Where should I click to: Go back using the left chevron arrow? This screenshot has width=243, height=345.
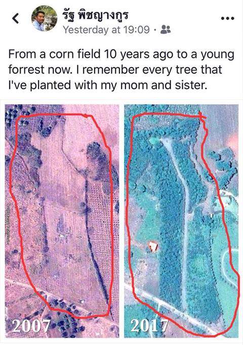(x=15, y=18)
